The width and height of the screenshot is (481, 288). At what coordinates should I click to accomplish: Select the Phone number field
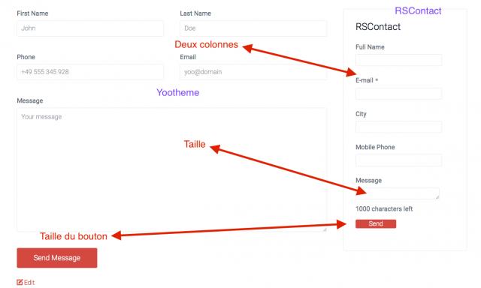click(90, 72)
